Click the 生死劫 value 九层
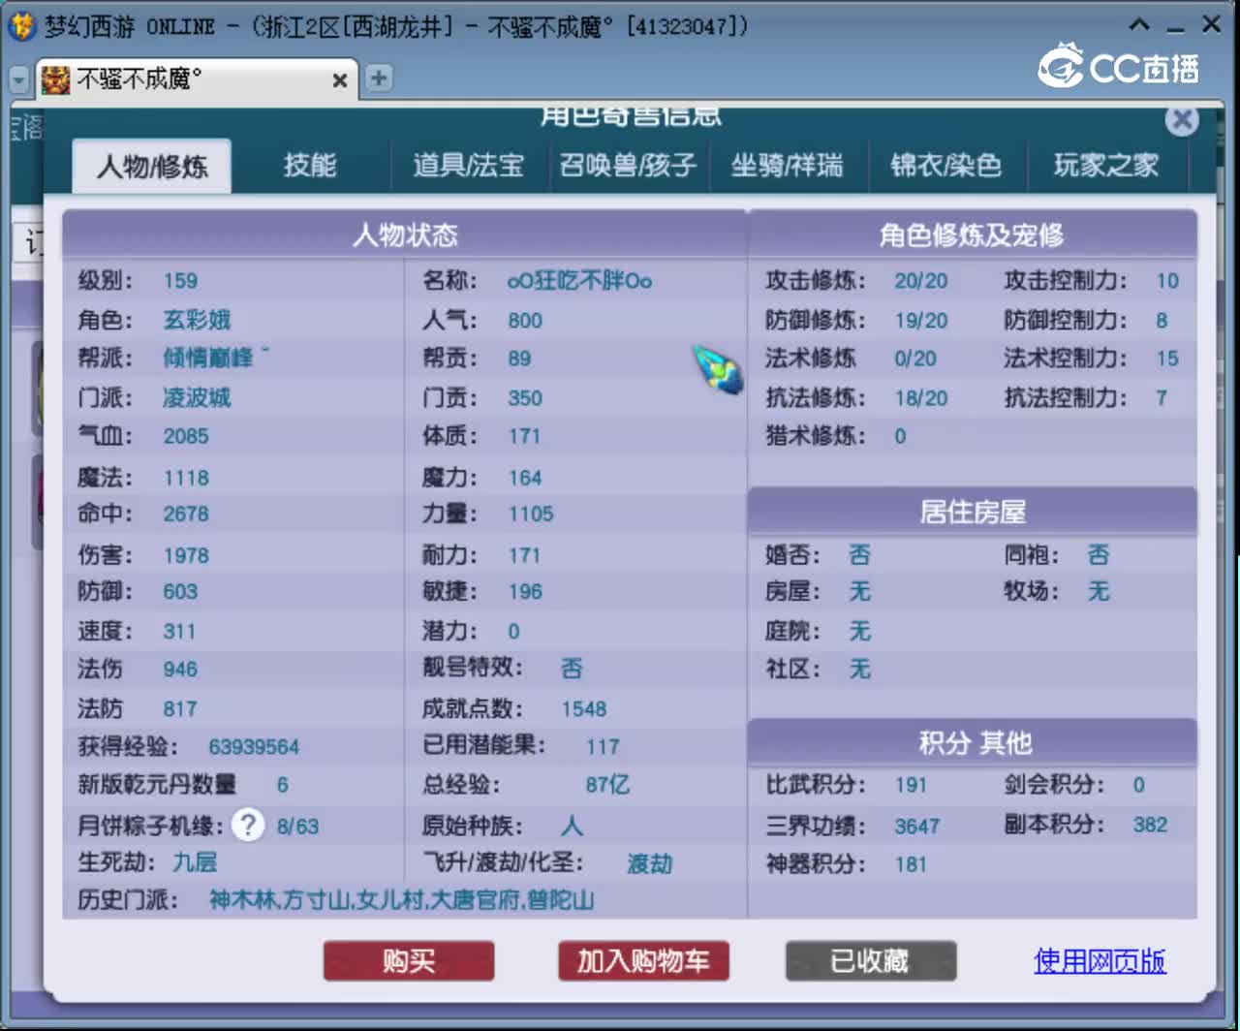The height and width of the screenshot is (1031, 1240). (195, 862)
